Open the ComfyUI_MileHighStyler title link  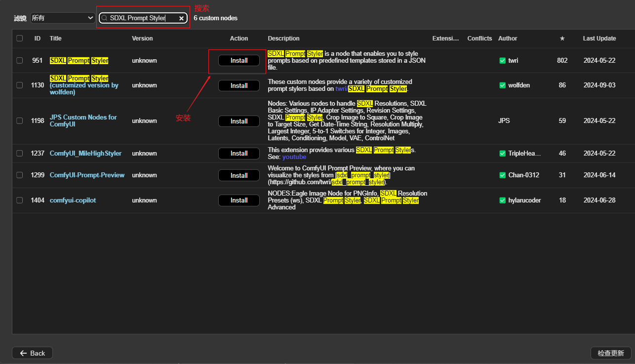click(85, 153)
